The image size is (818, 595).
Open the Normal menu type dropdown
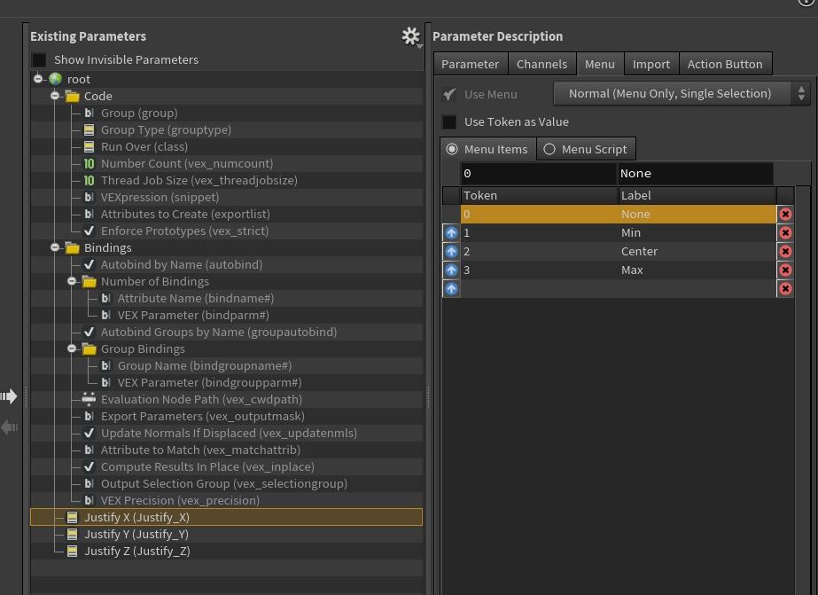pyautogui.click(x=681, y=93)
